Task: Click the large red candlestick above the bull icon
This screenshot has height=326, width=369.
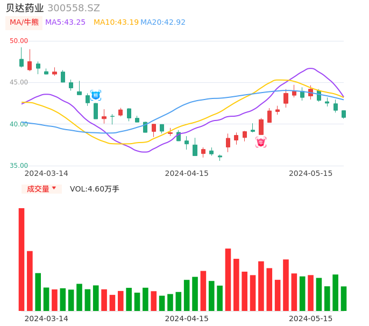Action: point(261,127)
